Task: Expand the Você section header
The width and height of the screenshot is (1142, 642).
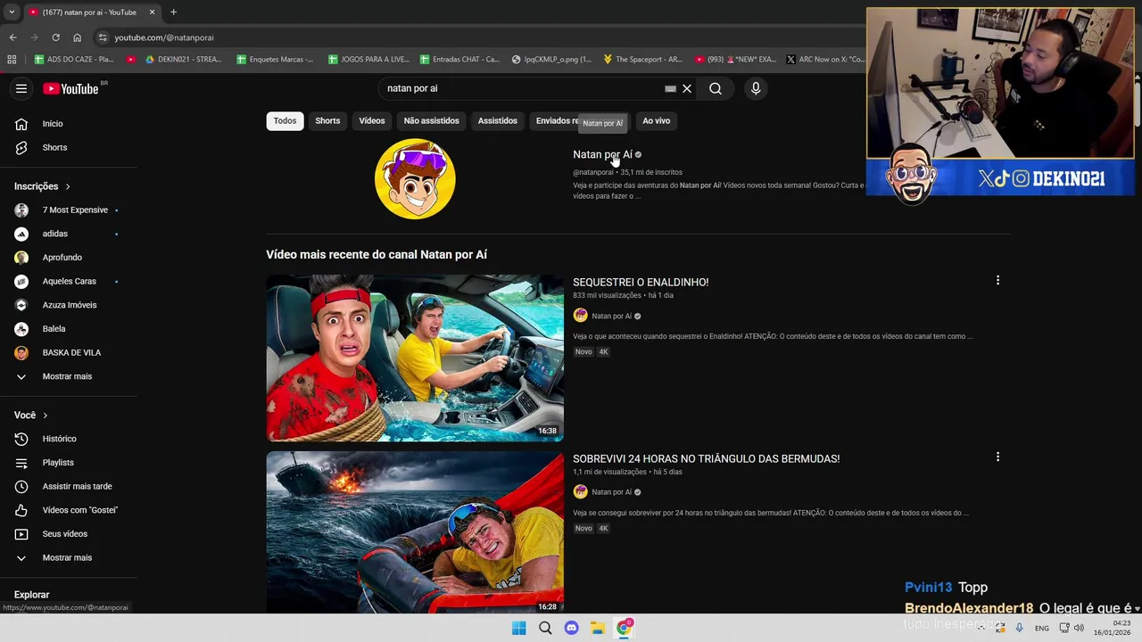Action: coord(31,416)
